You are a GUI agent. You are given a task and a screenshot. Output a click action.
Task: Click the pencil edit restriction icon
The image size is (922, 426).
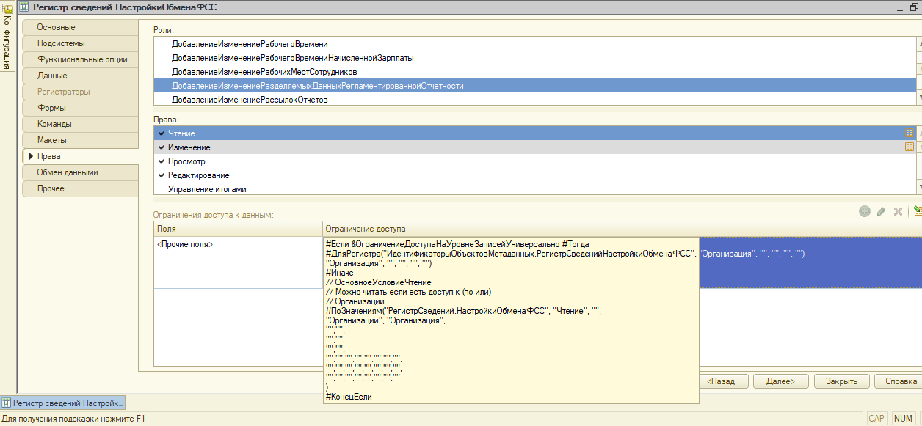(x=881, y=211)
